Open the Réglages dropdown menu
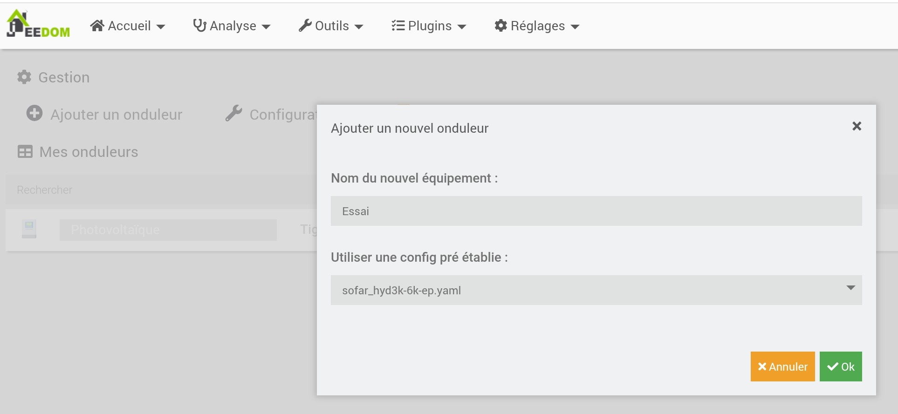The height and width of the screenshot is (414, 898). point(537,26)
